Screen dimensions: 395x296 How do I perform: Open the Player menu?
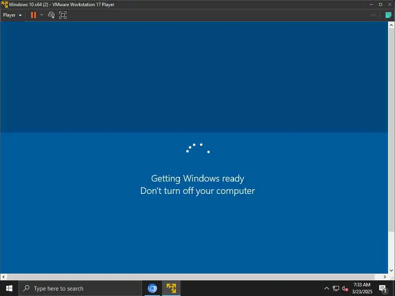tap(12, 15)
